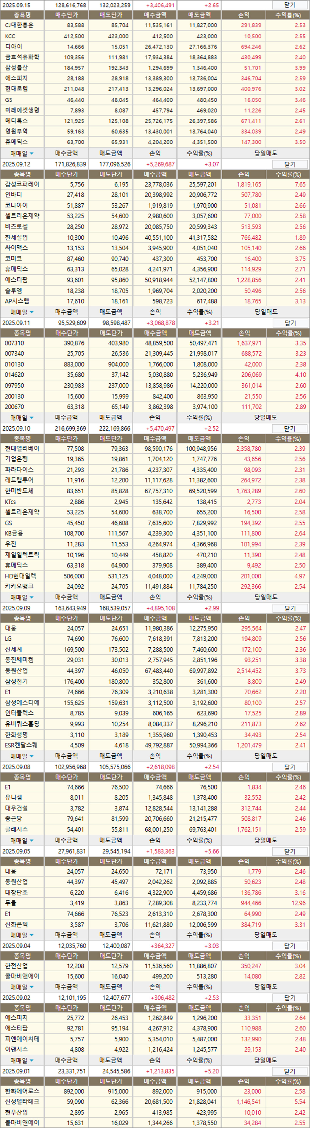Select the 감성코퍼레이 stock name

click(x=22, y=184)
